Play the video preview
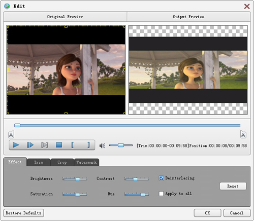Image resolution: width=254 pixels, height=221 pixels. (x=16, y=145)
